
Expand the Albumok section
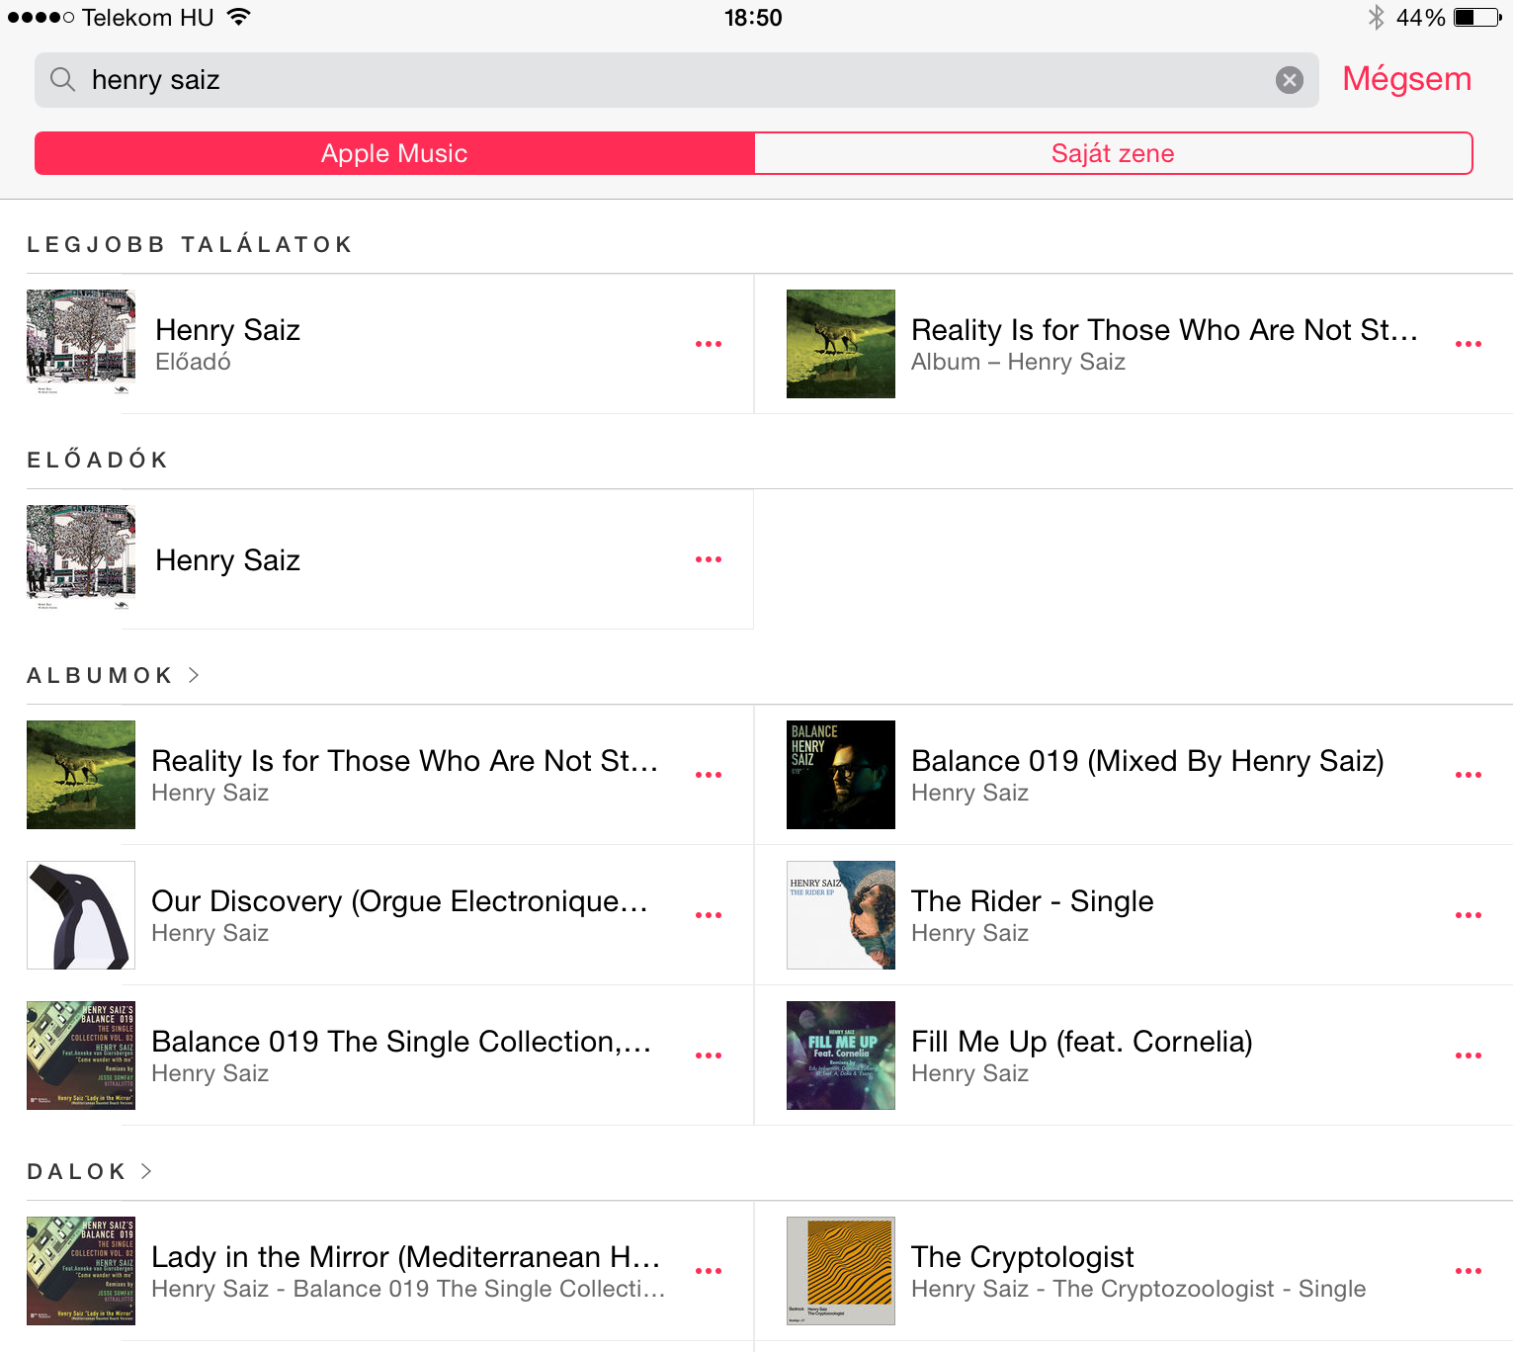click(x=194, y=675)
